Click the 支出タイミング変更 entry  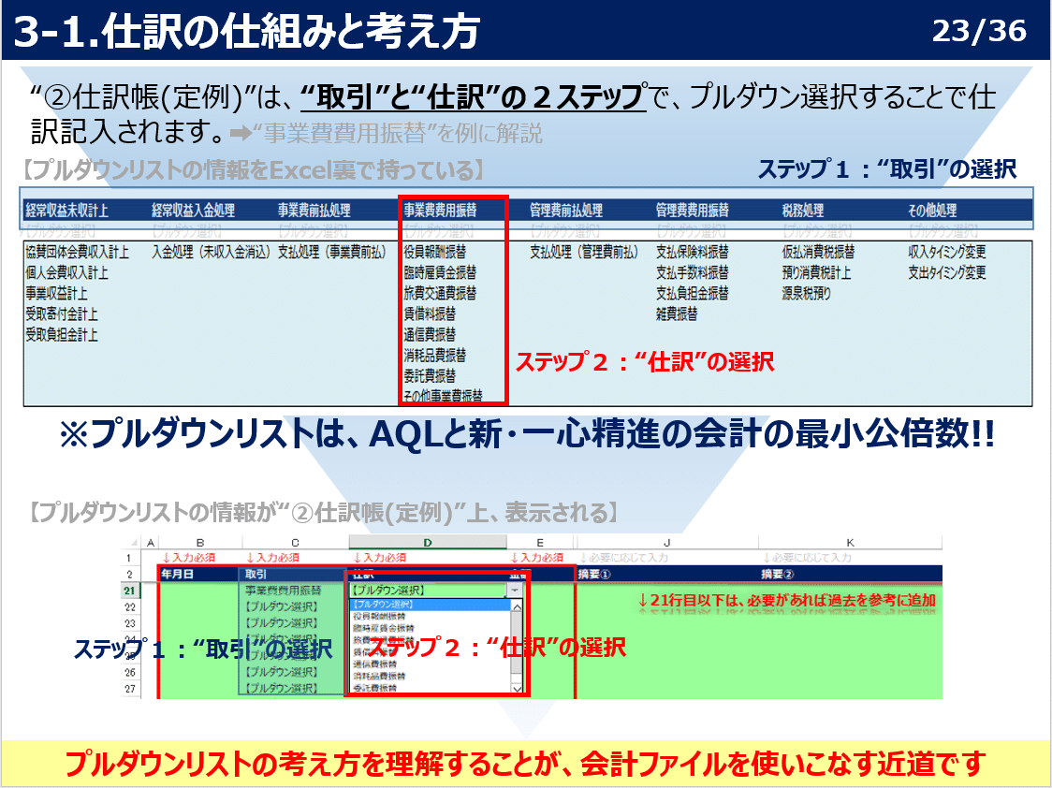click(946, 272)
